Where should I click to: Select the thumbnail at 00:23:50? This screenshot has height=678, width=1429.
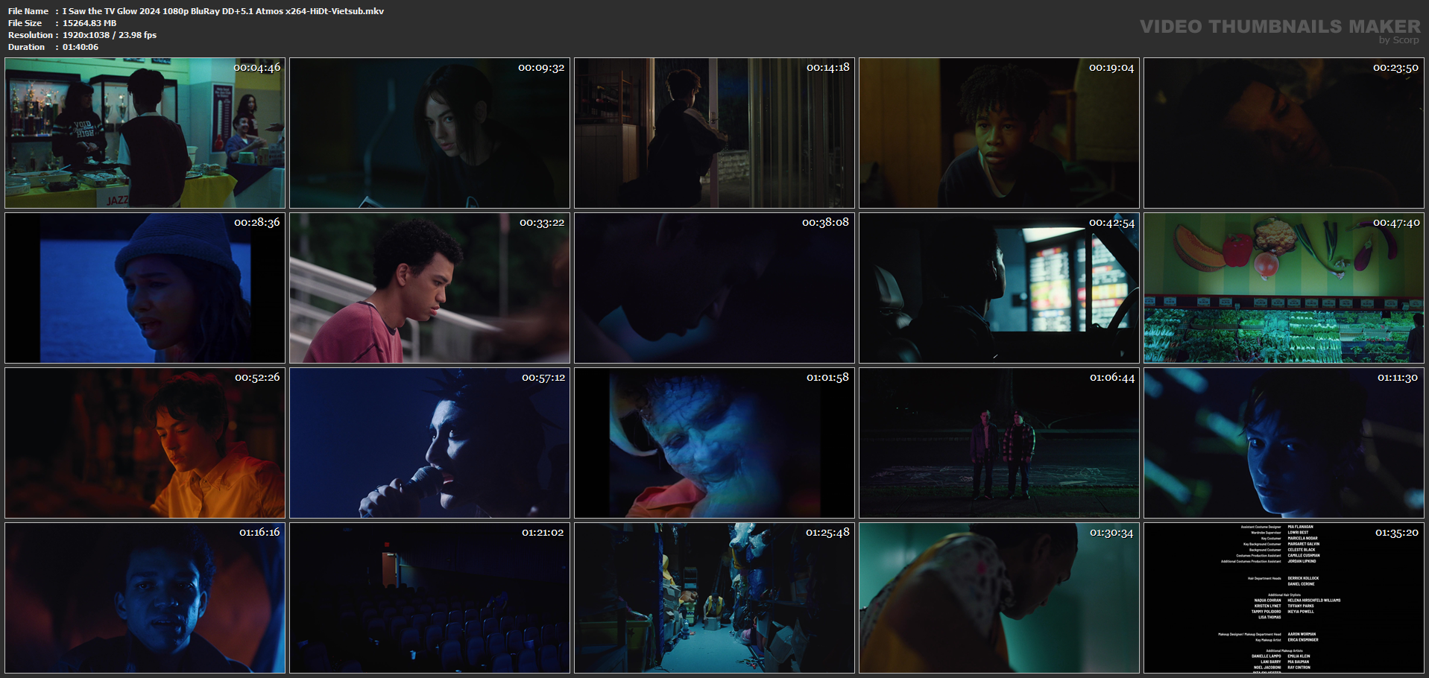(x=1284, y=133)
